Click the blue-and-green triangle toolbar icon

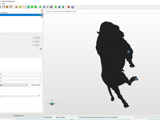[44, 7]
